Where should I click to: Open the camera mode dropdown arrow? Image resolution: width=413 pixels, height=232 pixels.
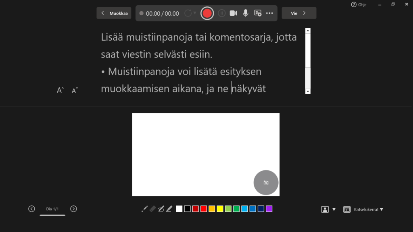334,209
